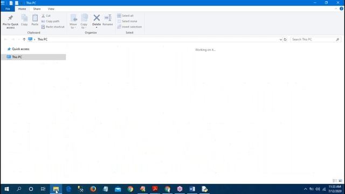Click the Back navigation arrow
Screen dimensions: 345x194
(6, 39)
